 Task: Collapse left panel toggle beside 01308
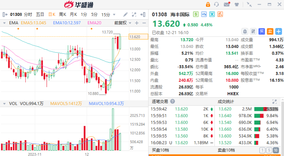tap(5, 14)
